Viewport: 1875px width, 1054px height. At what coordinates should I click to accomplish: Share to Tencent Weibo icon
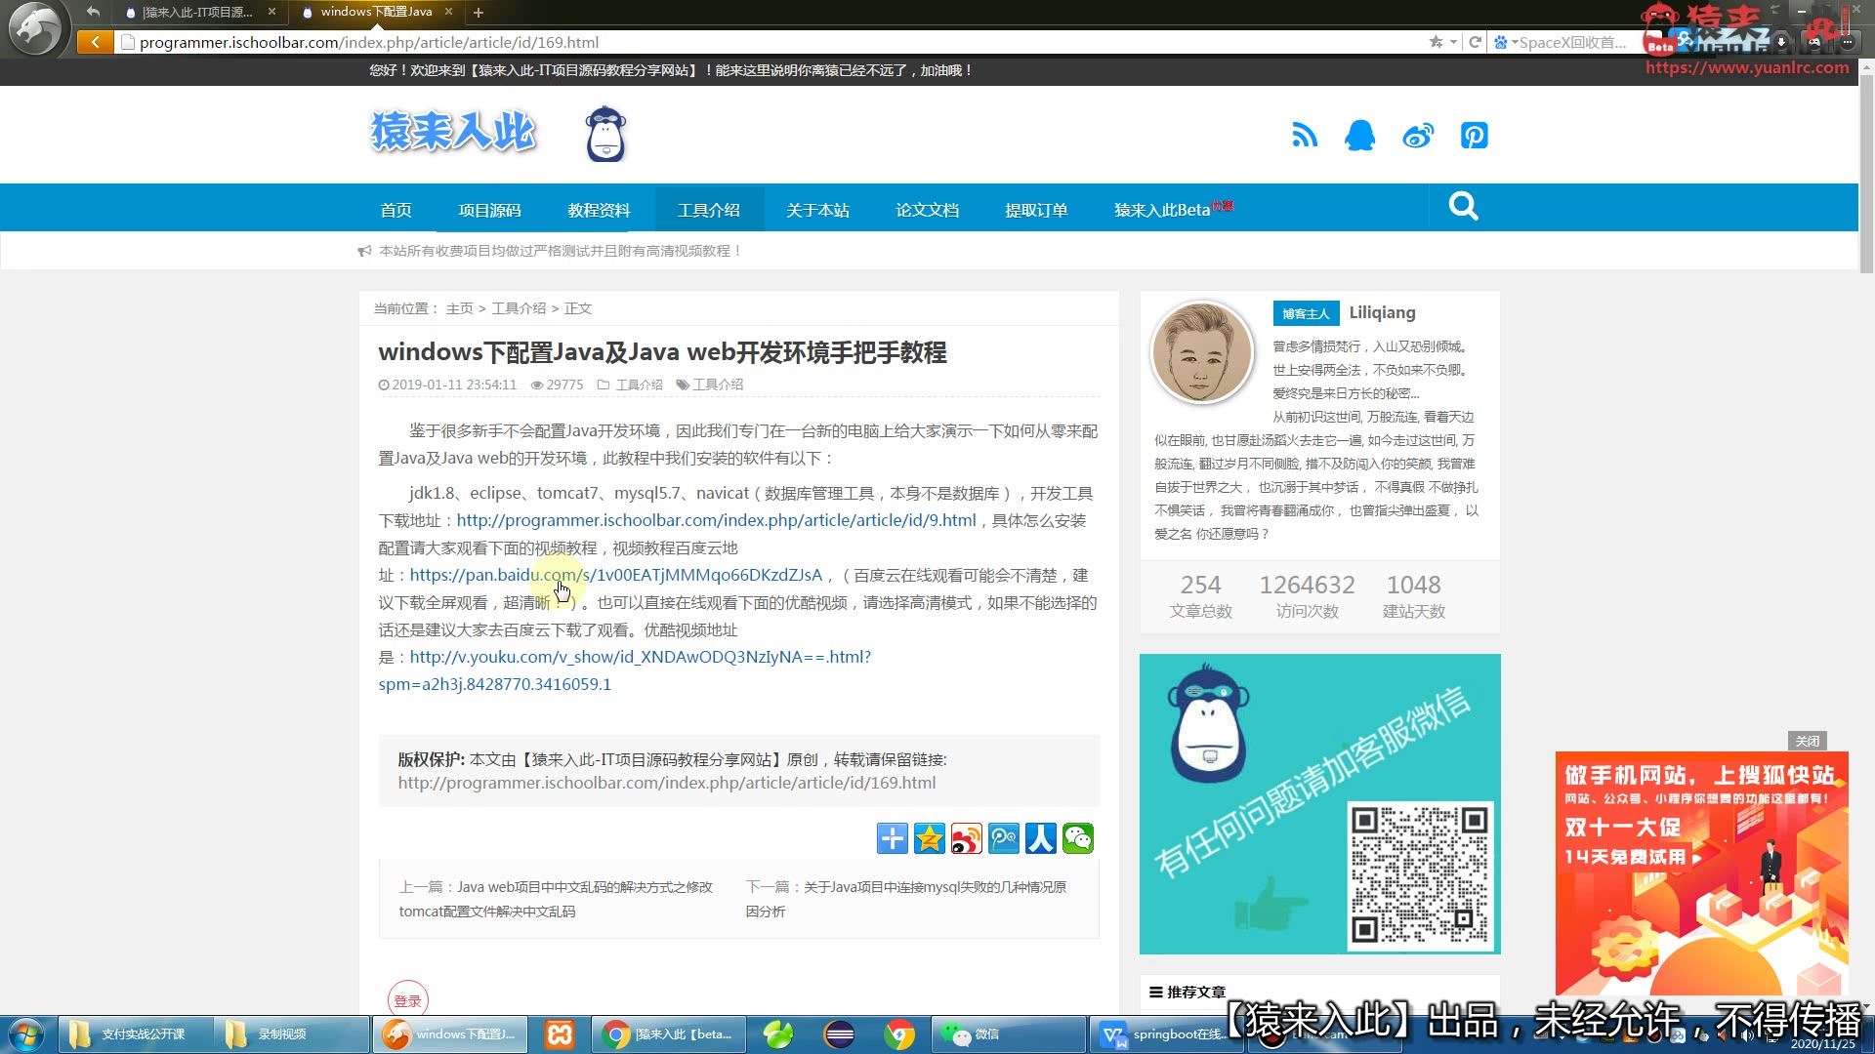tap(1003, 838)
